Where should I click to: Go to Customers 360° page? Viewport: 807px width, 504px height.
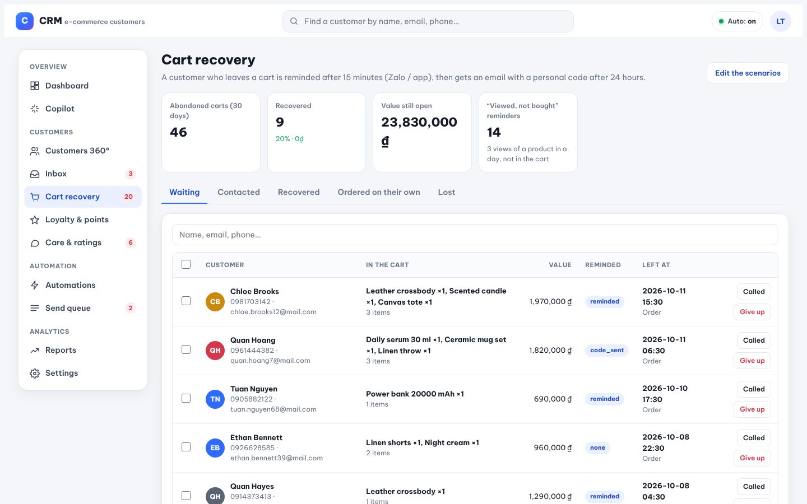83,151
